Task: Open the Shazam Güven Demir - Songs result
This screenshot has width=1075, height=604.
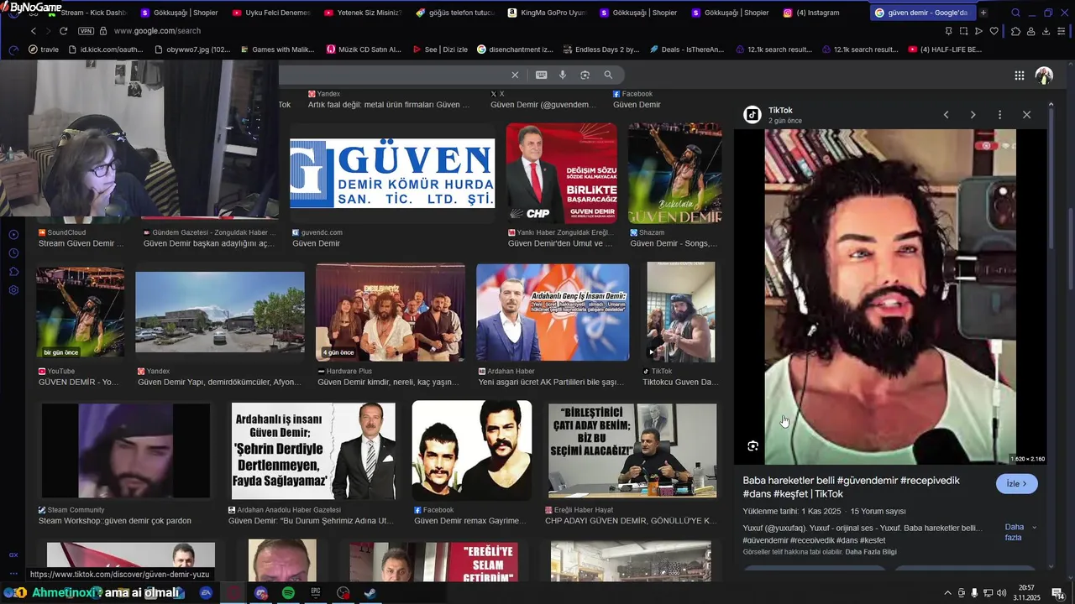Action: click(x=674, y=243)
